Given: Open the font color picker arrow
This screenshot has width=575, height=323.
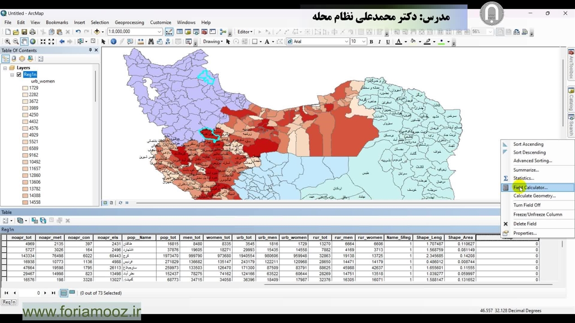Looking at the screenshot, I should [405, 42].
